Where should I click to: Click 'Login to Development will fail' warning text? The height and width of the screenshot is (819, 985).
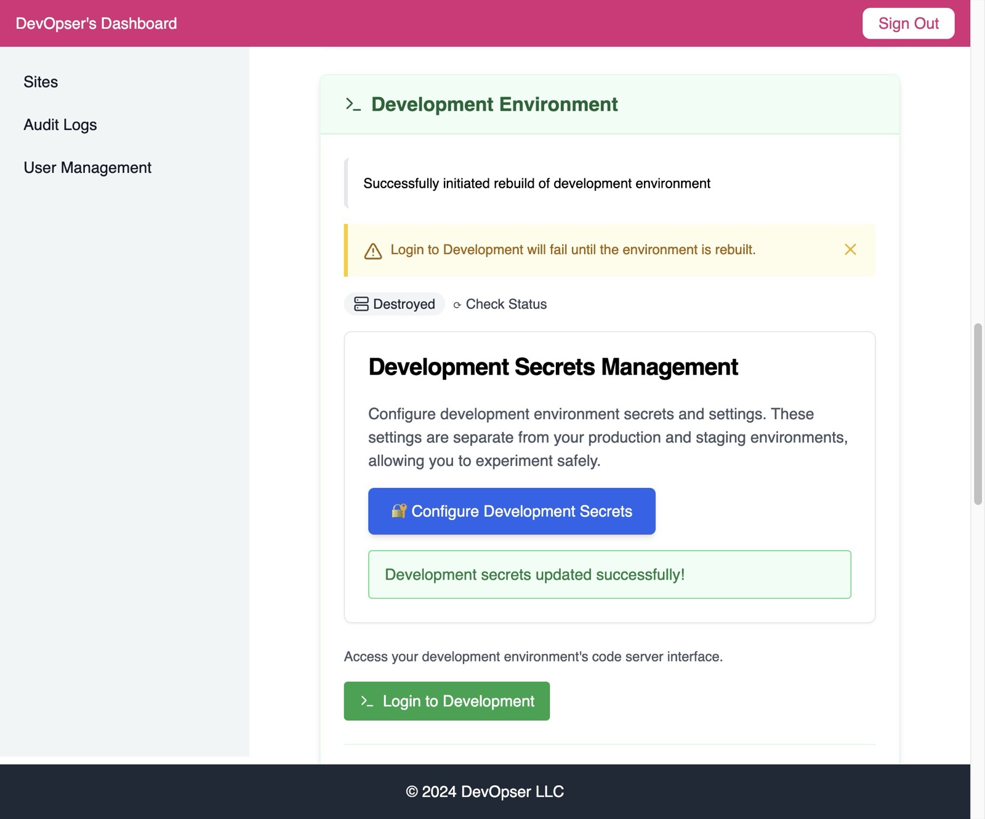(x=573, y=250)
